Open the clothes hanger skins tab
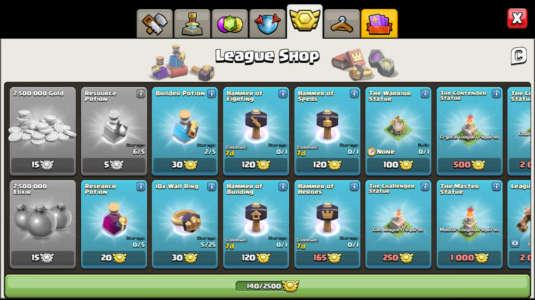535x300 pixels. 342,24
